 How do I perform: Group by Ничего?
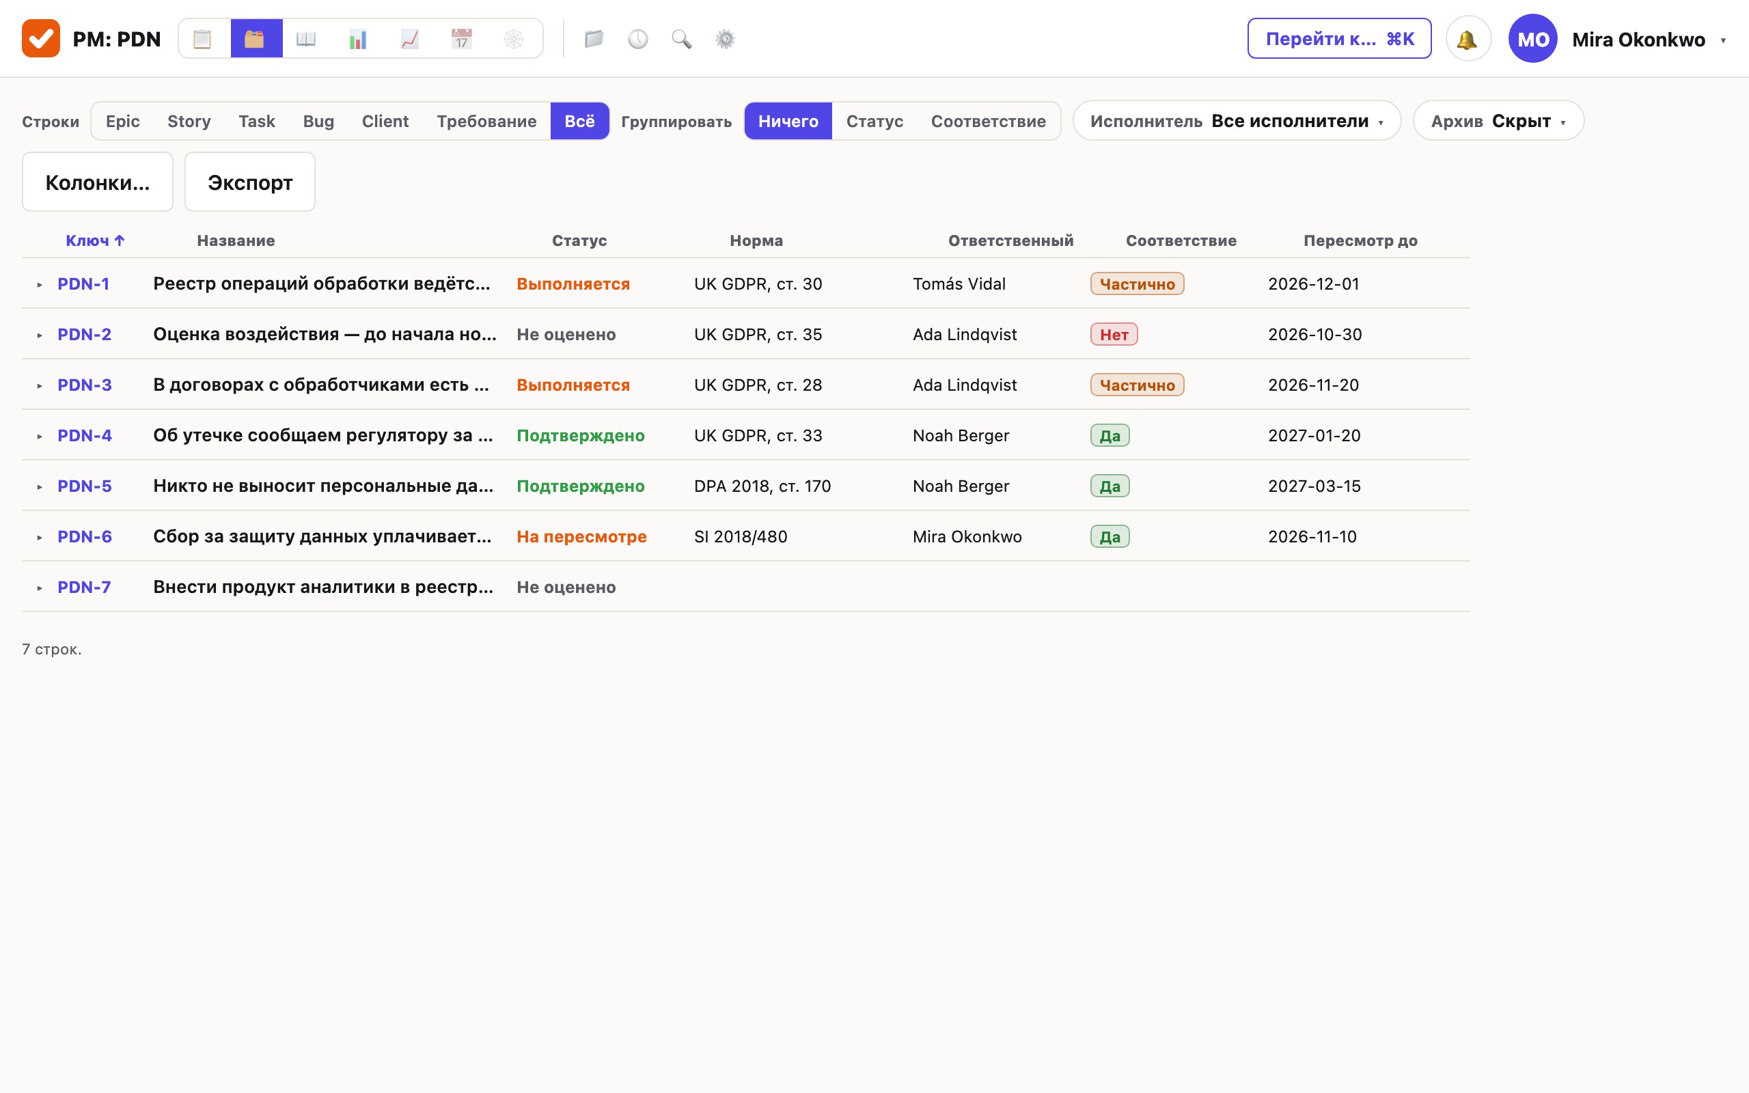click(788, 121)
